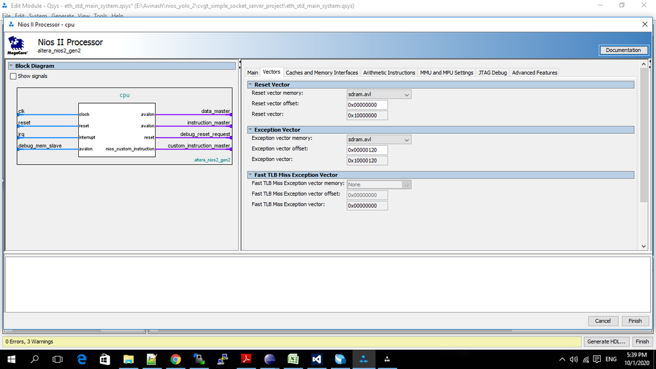Click Finish button in Qsys window
The height and width of the screenshot is (369, 656).
(642, 341)
